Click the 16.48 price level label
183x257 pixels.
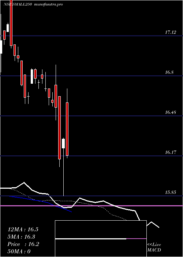[171, 112]
